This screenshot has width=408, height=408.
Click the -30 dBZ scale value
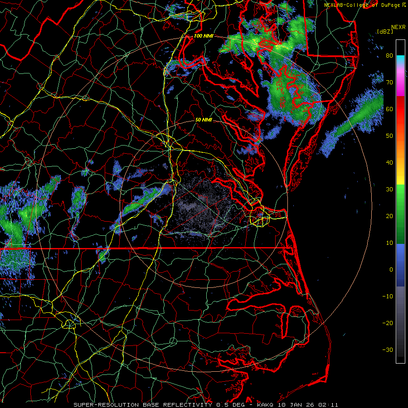[388, 350]
